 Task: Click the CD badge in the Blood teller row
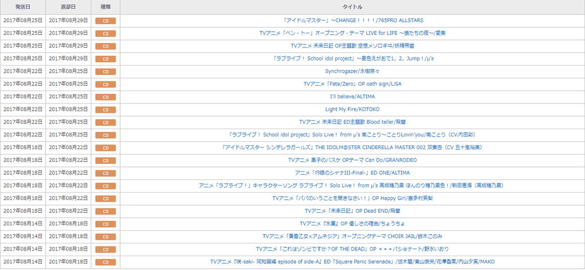point(105,122)
